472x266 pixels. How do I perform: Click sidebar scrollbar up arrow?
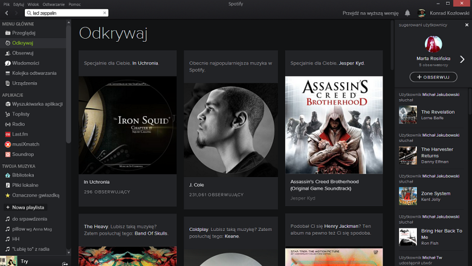click(69, 22)
